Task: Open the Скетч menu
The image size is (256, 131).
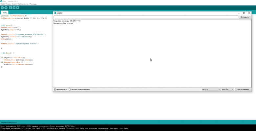Action: point(15,4)
